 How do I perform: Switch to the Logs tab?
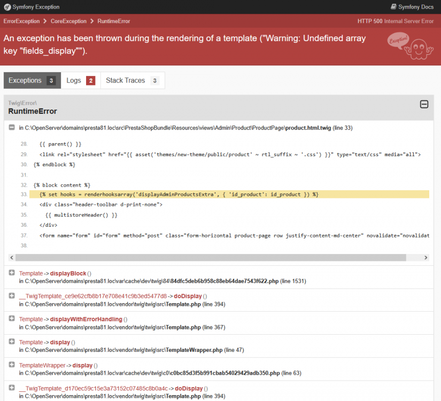[74, 80]
